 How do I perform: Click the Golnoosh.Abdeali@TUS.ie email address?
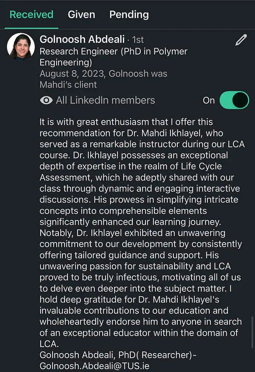(94, 365)
